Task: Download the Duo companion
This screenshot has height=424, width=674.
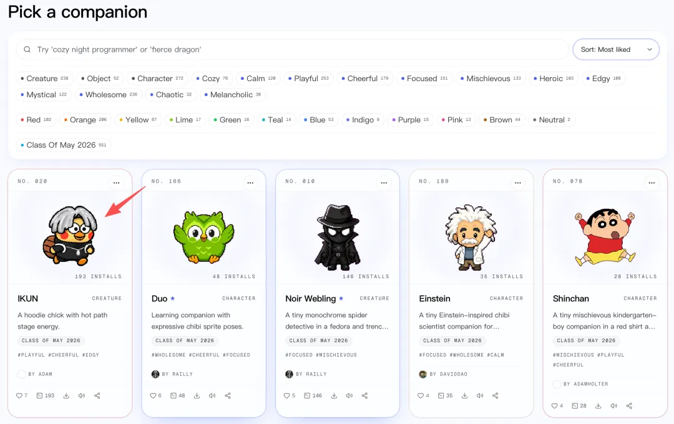Action: pos(197,396)
